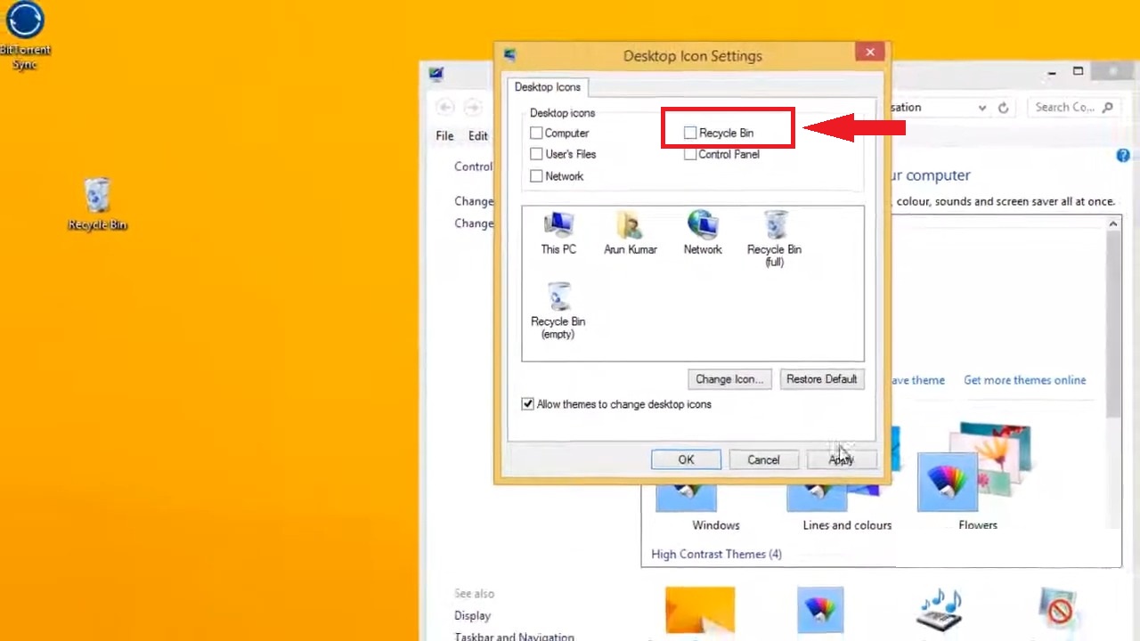Viewport: 1140px width, 641px height.
Task: Open Taskbar and Navigation link
Action: [x=514, y=637]
